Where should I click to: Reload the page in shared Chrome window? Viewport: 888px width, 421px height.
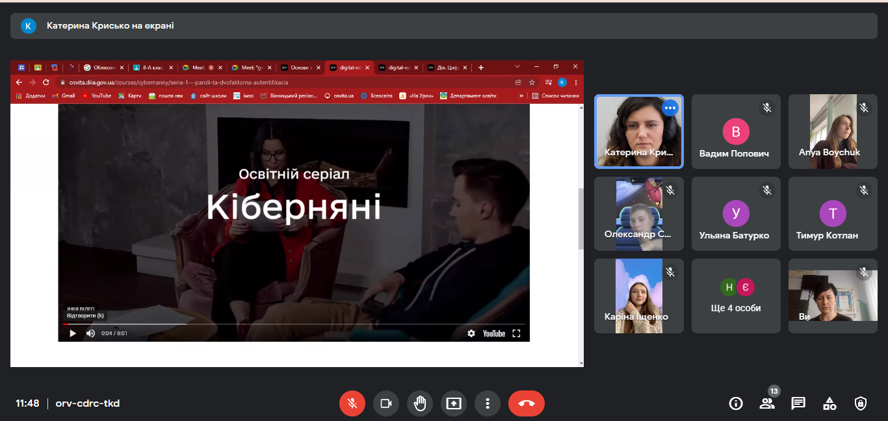pos(46,83)
